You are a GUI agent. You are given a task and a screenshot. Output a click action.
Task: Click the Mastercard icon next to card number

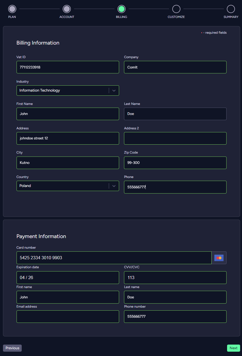(219, 258)
